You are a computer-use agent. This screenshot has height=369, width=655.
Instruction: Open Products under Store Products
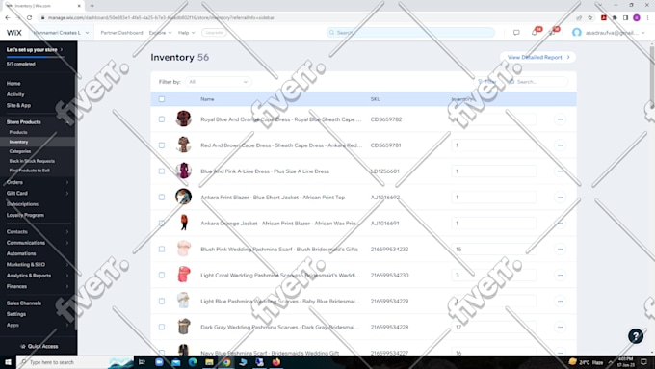point(18,132)
